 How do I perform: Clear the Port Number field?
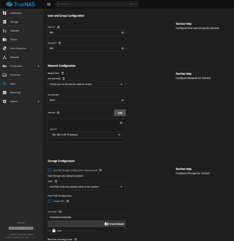tap(123, 100)
